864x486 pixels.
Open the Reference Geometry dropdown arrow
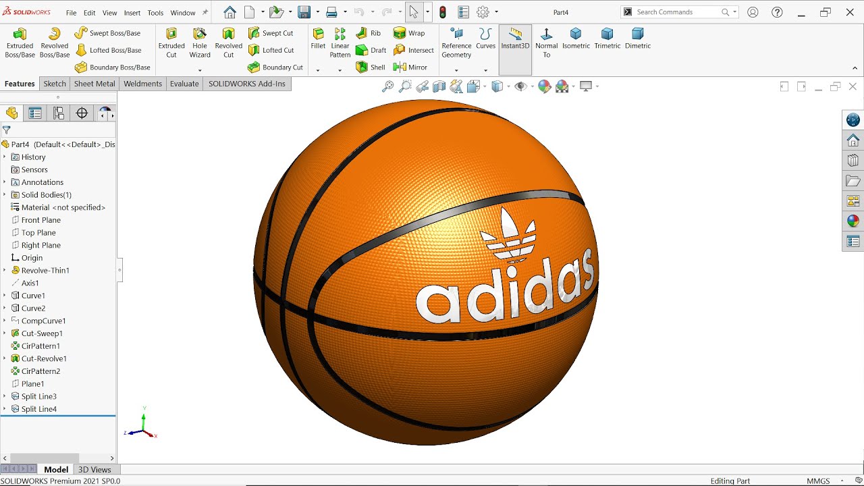click(x=456, y=70)
